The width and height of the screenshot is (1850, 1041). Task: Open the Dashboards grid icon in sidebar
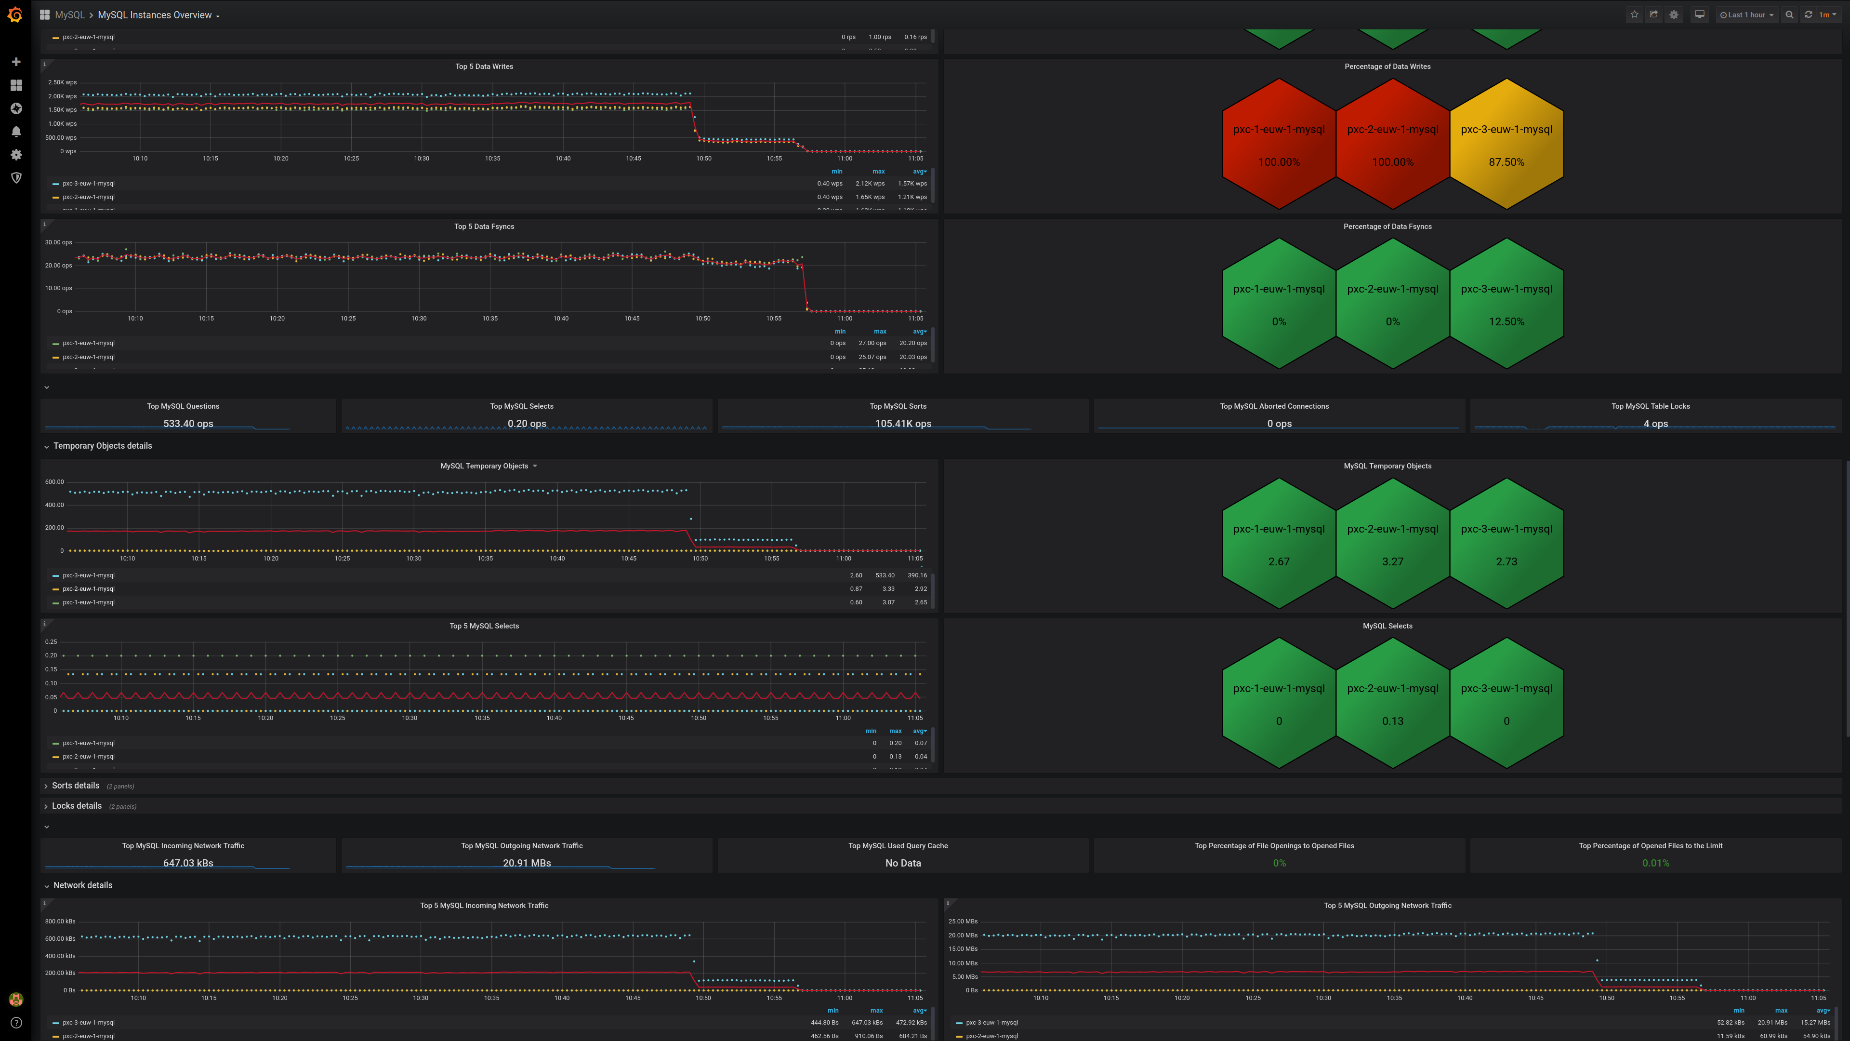[x=16, y=85]
